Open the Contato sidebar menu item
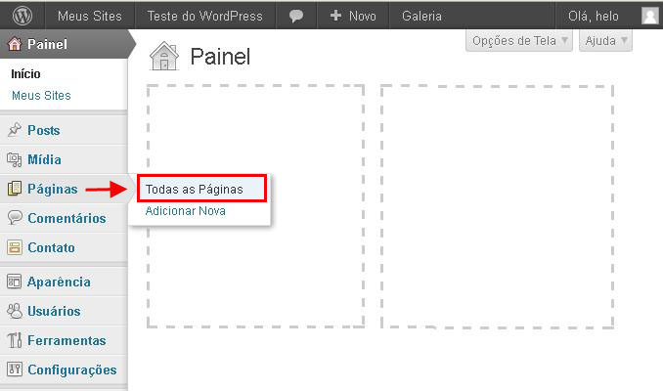Screen dimensions: 663x391 coord(51,247)
